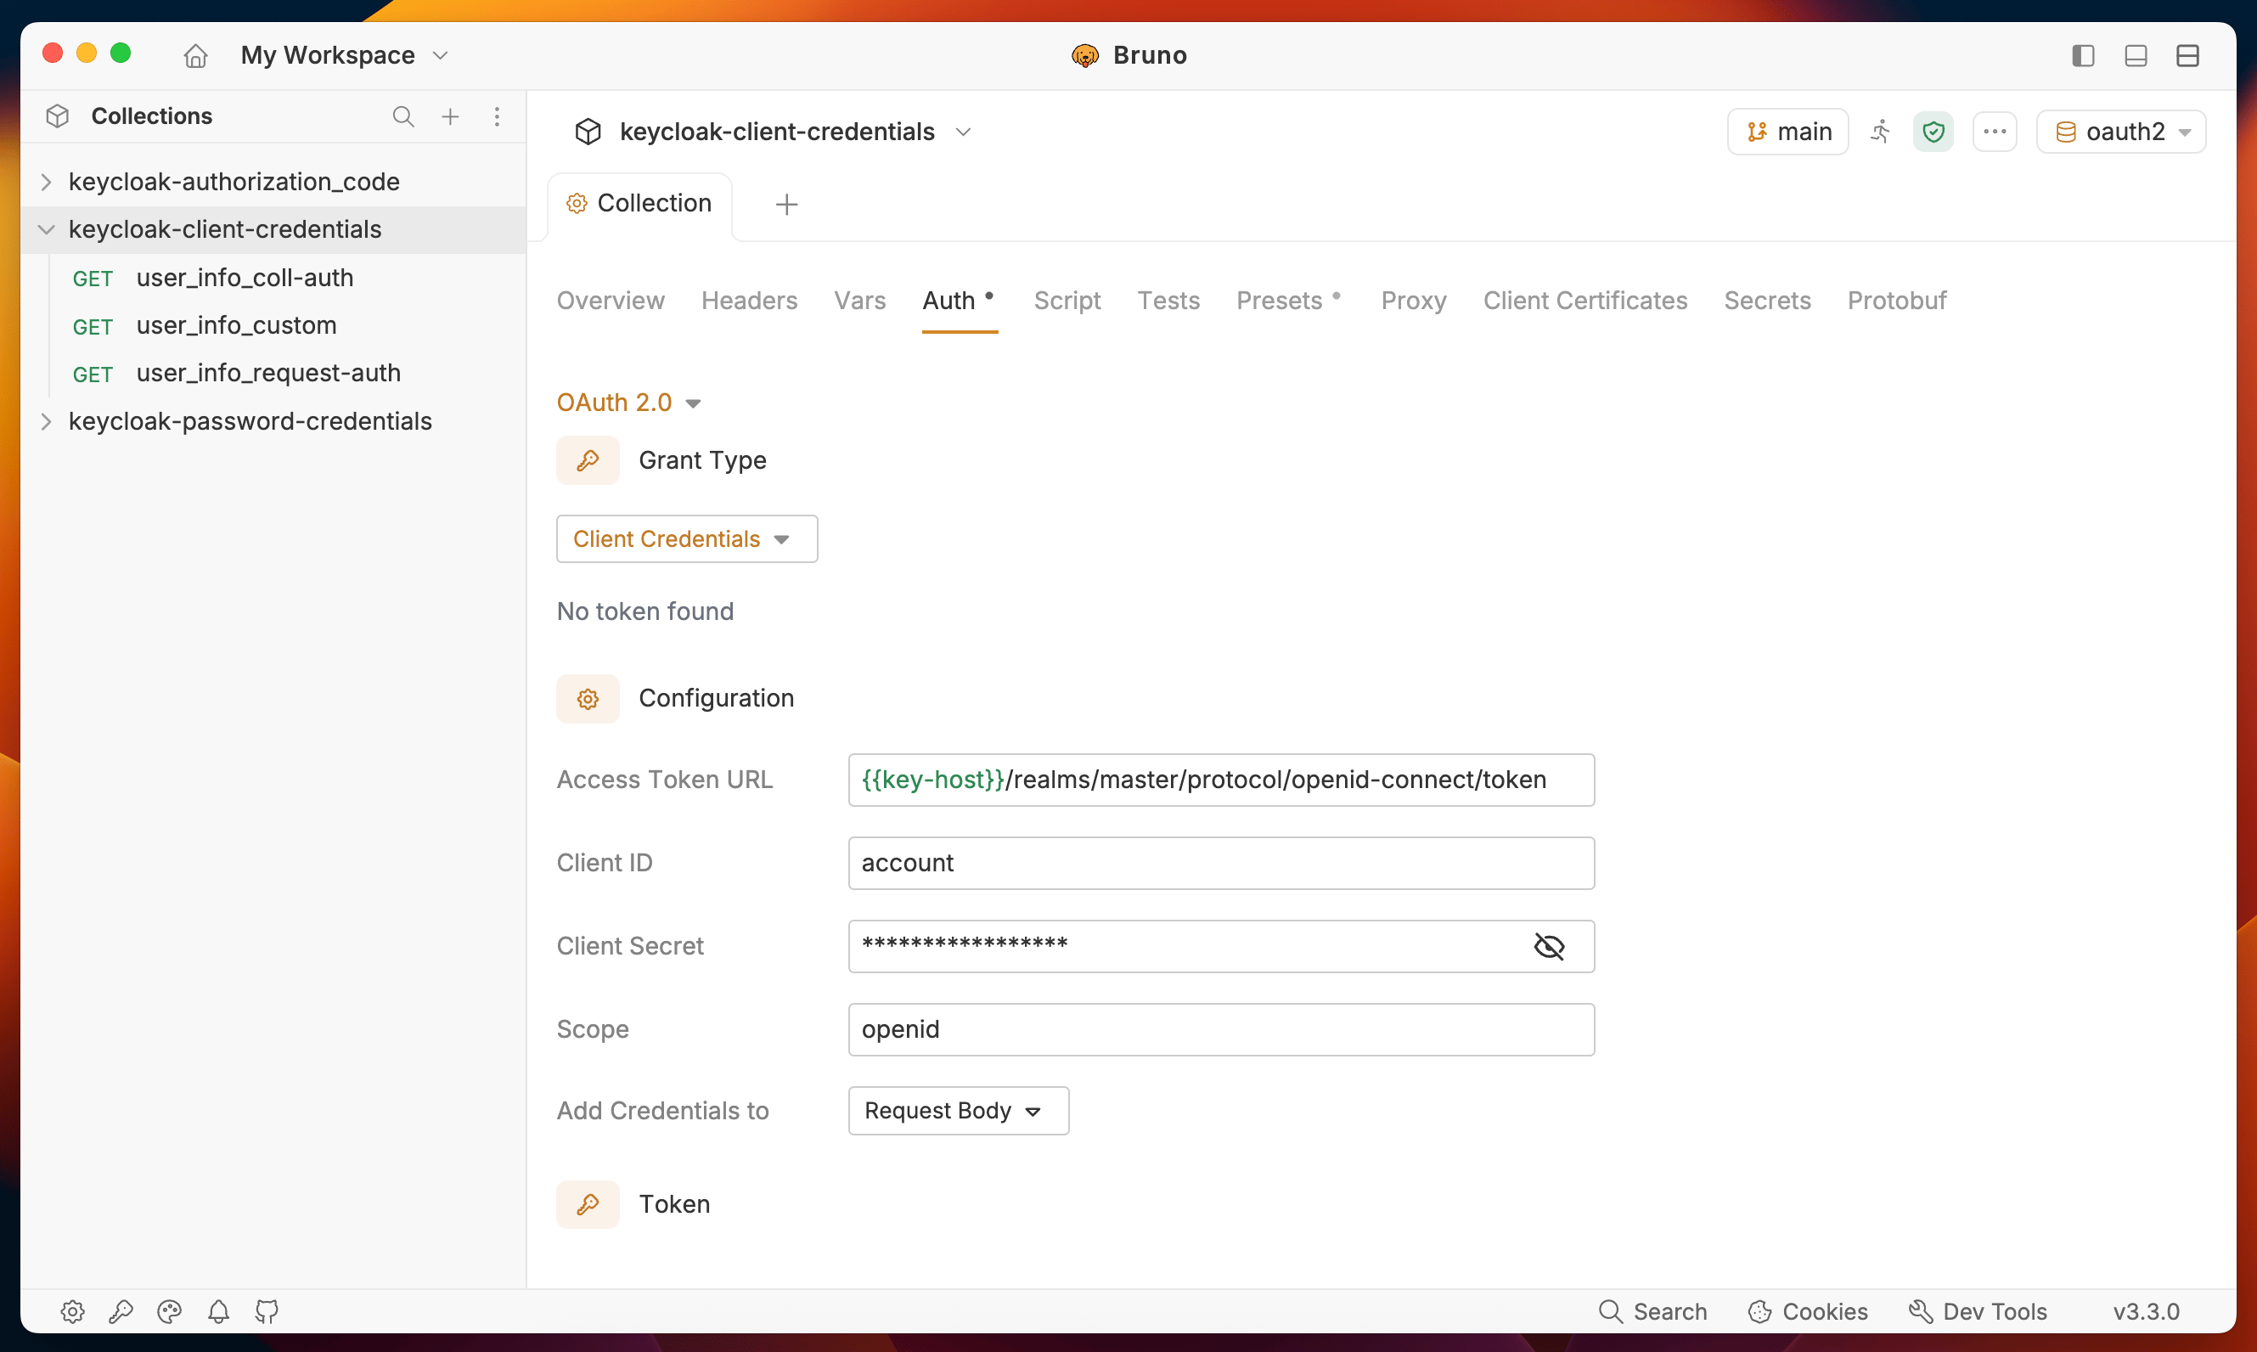Go to the Proxy tab
This screenshot has width=2257, height=1352.
[1413, 301]
